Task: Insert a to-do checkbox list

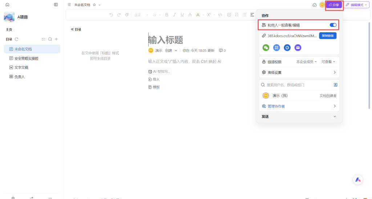Action: [x=229, y=14]
